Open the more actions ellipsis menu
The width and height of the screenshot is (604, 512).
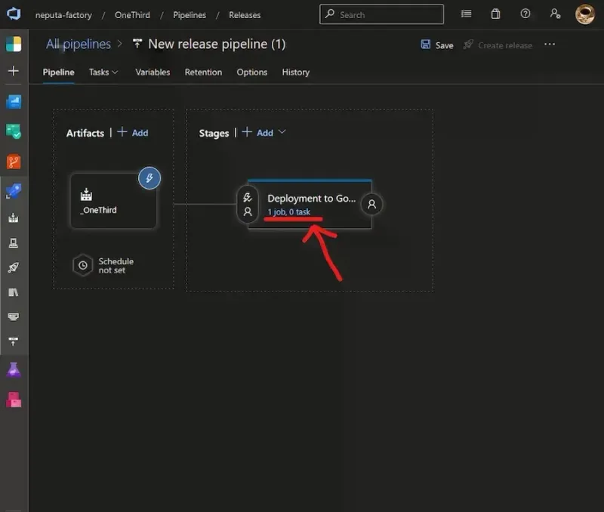point(550,45)
